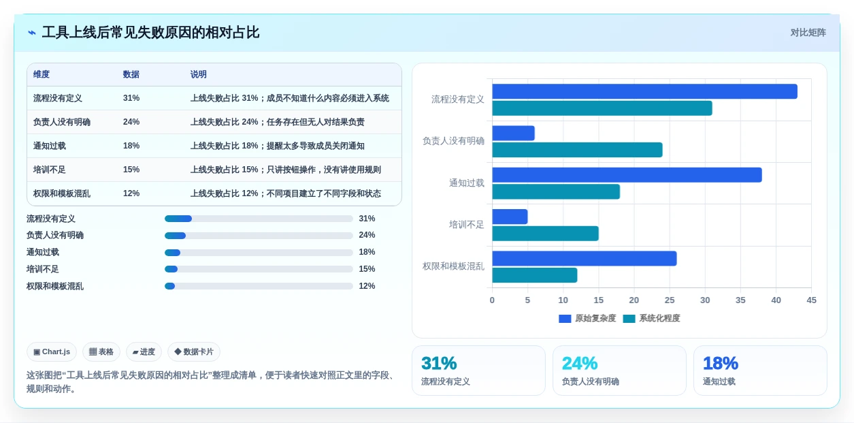
Task: Click 流程没有定义 blue 原始复杂度 chart bar
Action: click(x=644, y=91)
